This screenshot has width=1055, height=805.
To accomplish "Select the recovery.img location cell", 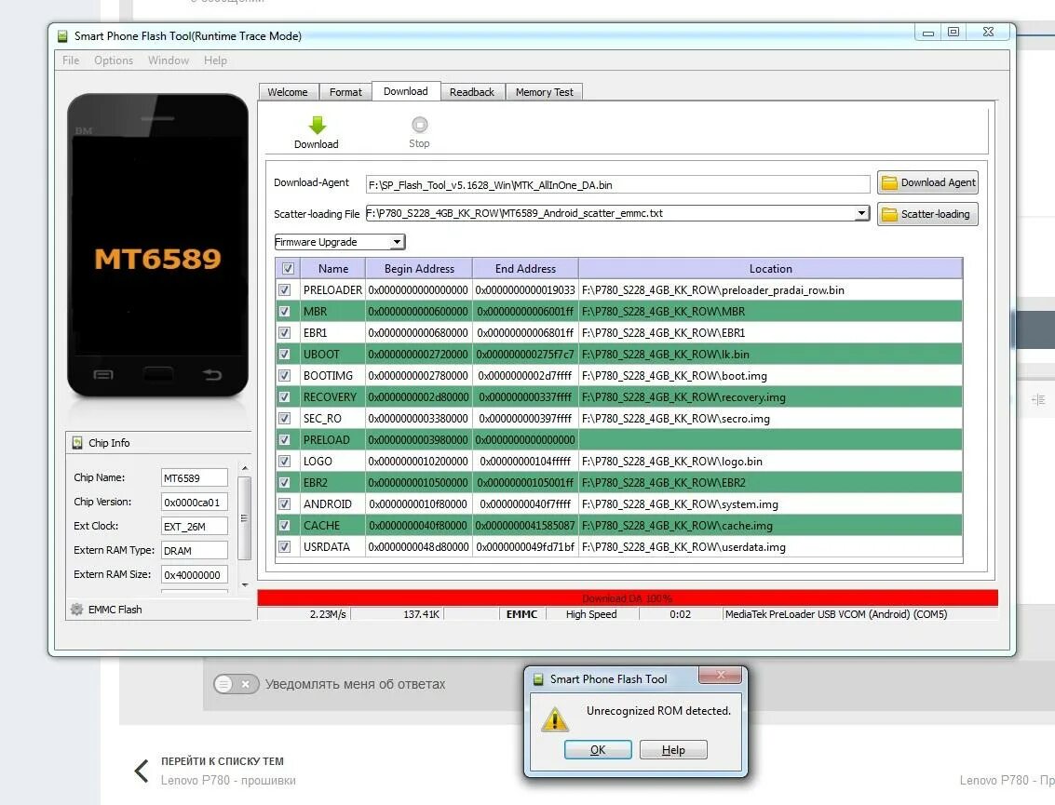I will point(770,396).
